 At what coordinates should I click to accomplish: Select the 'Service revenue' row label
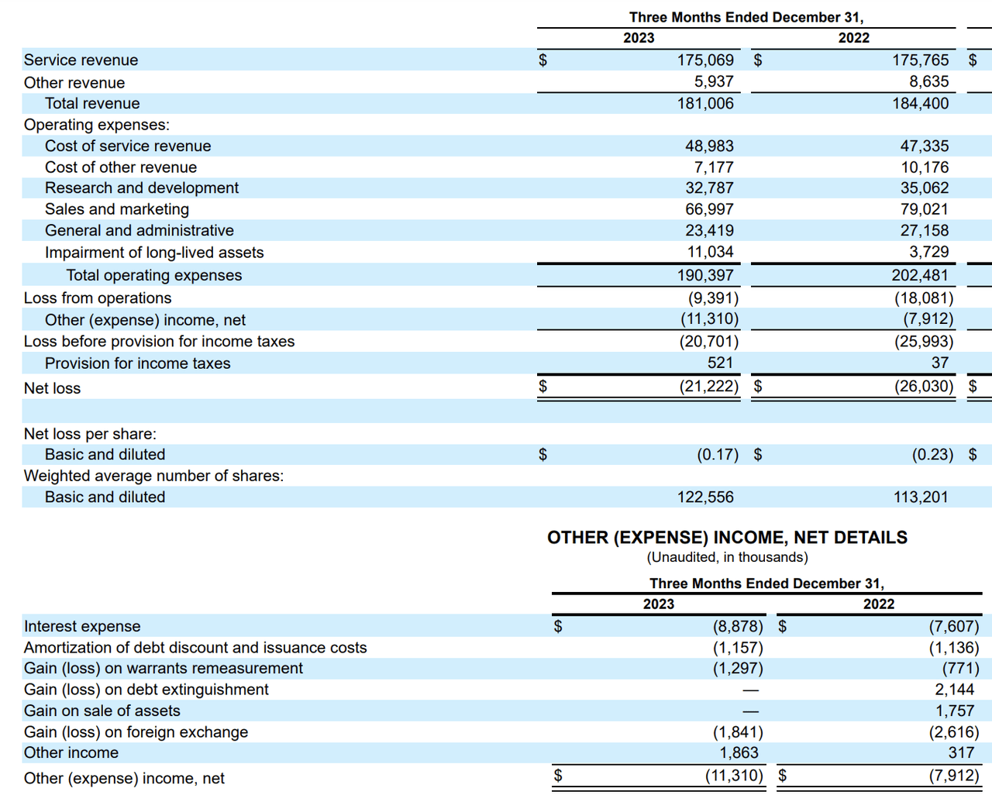coord(81,60)
